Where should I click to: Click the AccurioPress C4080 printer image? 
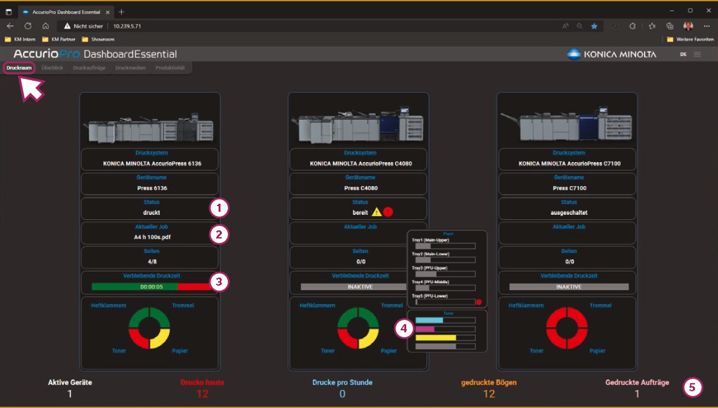358,125
